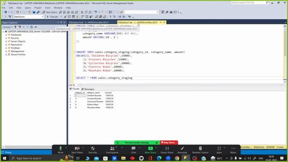Open the Participants panel in Zoom
Viewport: 288px width, 162px height.
tap(112, 150)
